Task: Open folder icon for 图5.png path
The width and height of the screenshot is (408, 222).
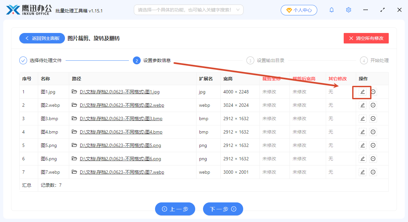Action: point(74,145)
